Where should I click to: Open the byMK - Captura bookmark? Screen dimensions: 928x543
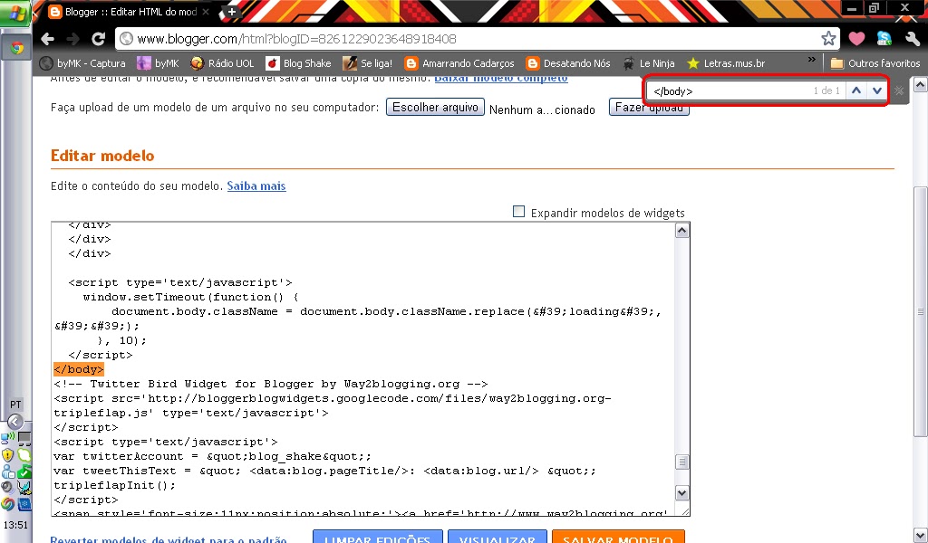(x=82, y=63)
